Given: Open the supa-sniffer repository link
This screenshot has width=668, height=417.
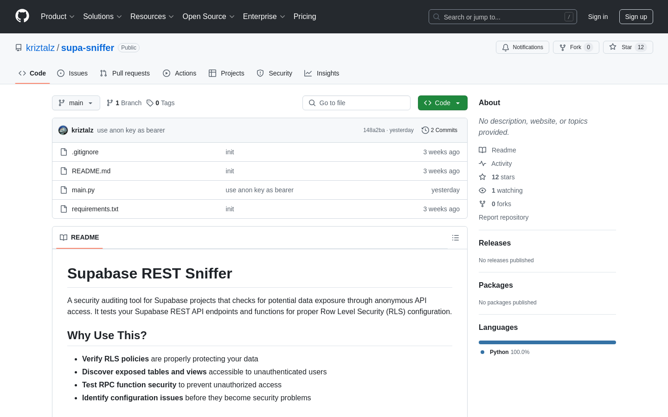Looking at the screenshot, I should (88, 48).
